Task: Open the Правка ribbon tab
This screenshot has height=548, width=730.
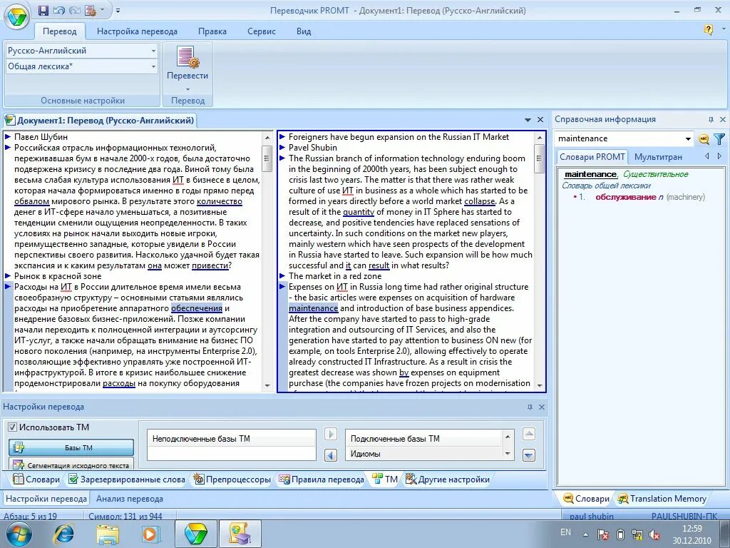Action: click(212, 31)
